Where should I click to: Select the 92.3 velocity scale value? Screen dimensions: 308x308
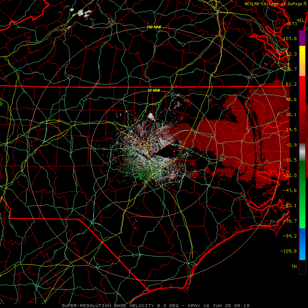(291, 54)
